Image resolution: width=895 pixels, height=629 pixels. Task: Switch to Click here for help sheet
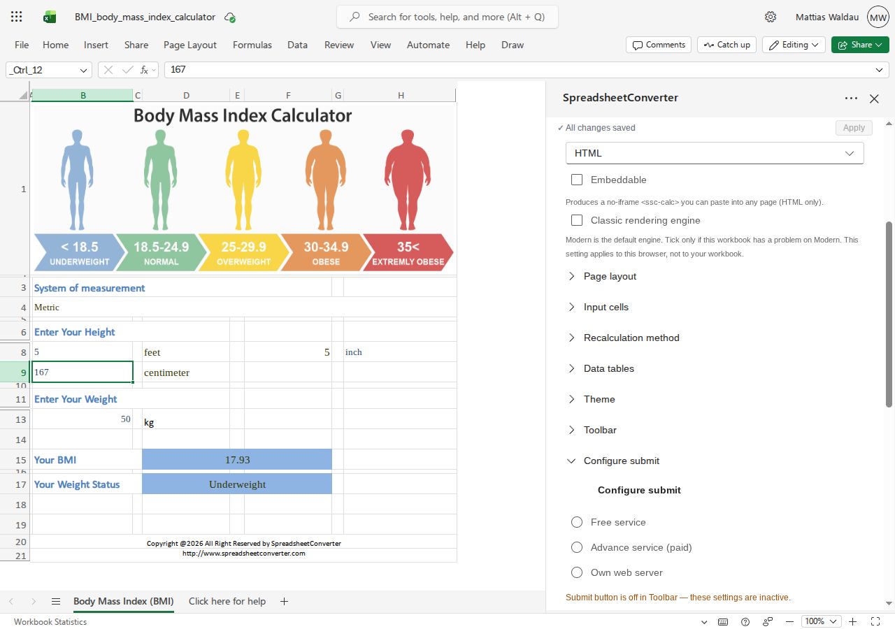(x=227, y=601)
